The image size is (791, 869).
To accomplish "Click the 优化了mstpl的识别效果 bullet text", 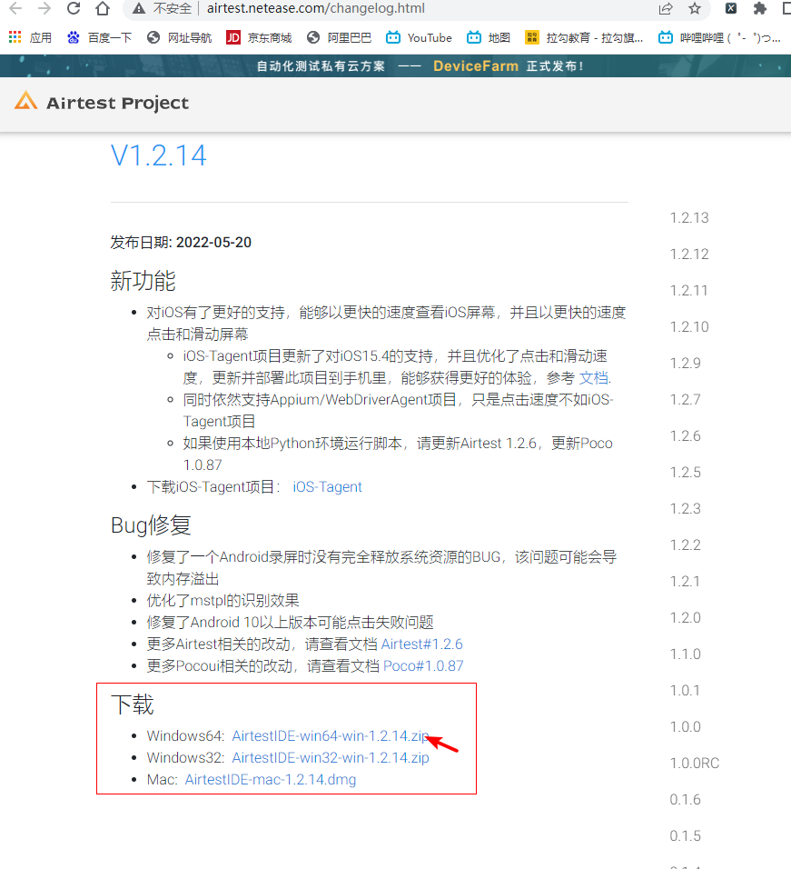I will (223, 600).
